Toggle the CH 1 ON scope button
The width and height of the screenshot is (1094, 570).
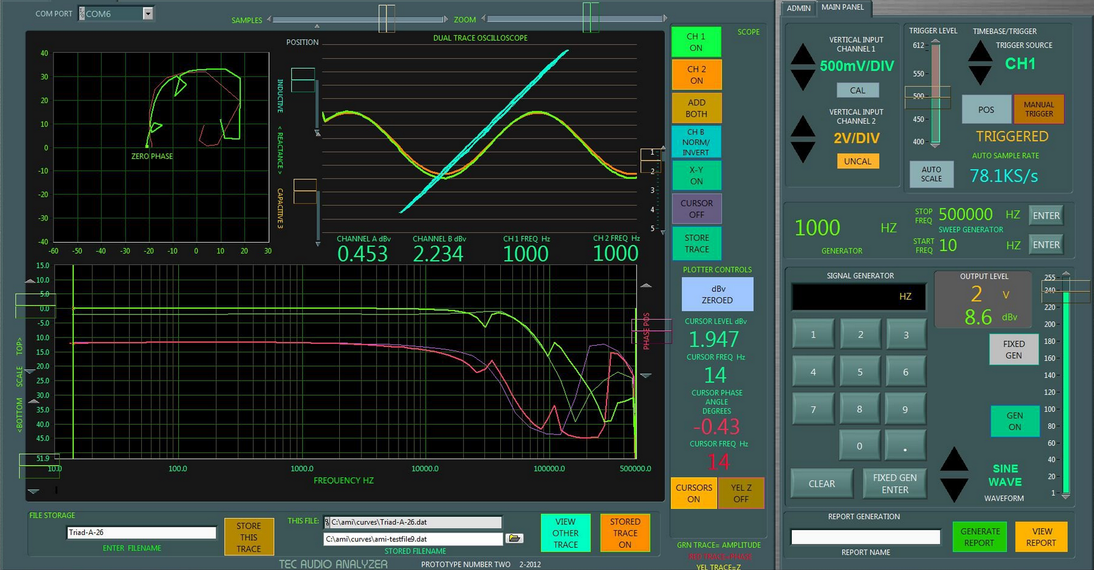pos(696,42)
